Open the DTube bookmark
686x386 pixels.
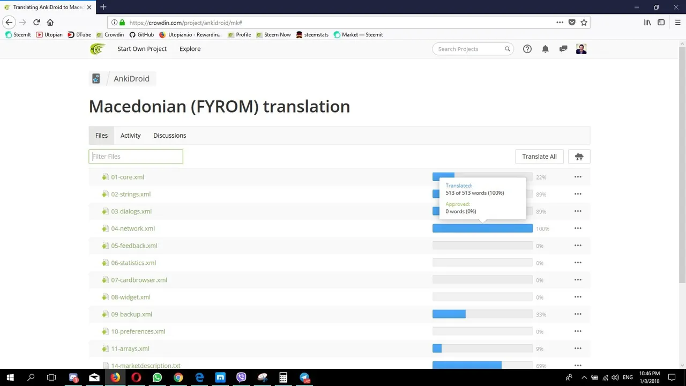(79, 35)
